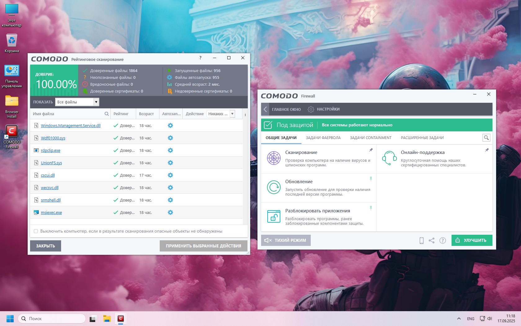
Task: Click the share icon in Firewall footer
Action: (431, 240)
